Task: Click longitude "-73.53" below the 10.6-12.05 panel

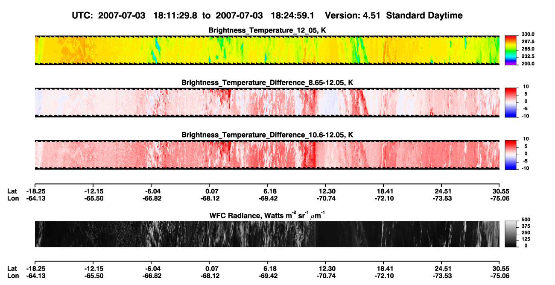Action: (443, 198)
